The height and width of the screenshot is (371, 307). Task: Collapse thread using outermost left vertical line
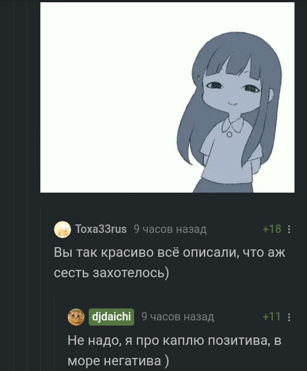click(13, 185)
